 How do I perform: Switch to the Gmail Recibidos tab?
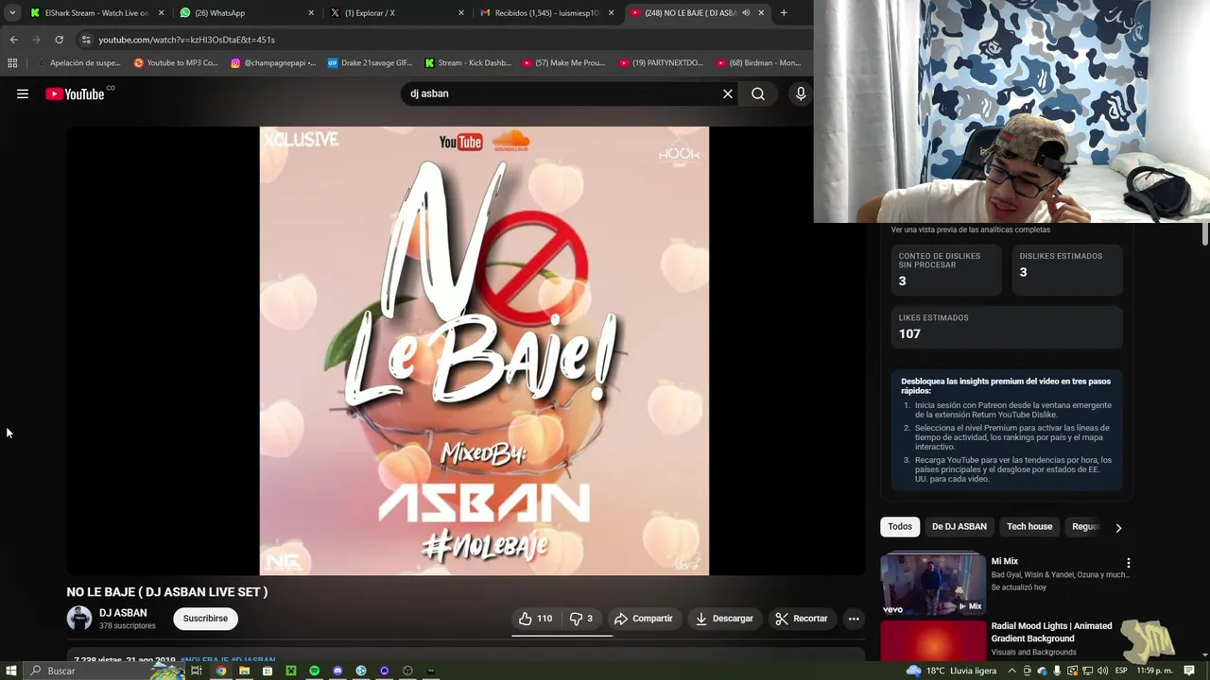click(x=546, y=13)
